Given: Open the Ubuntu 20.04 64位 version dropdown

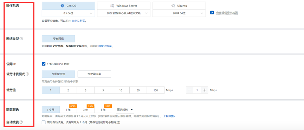Looking at the screenshot, I should [x=179, y=13].
